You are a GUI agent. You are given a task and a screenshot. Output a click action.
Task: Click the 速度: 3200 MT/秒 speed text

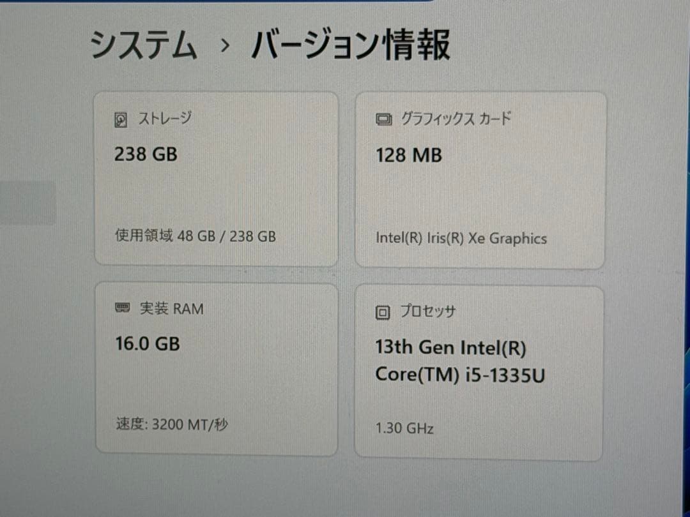(172, 424)
